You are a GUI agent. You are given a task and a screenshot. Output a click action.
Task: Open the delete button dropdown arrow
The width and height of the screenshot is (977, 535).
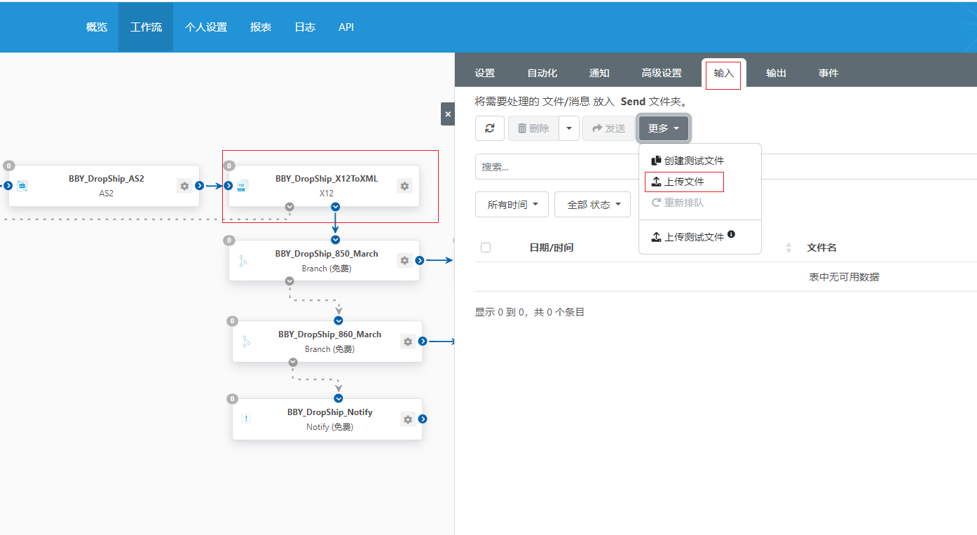click(569, 128)
